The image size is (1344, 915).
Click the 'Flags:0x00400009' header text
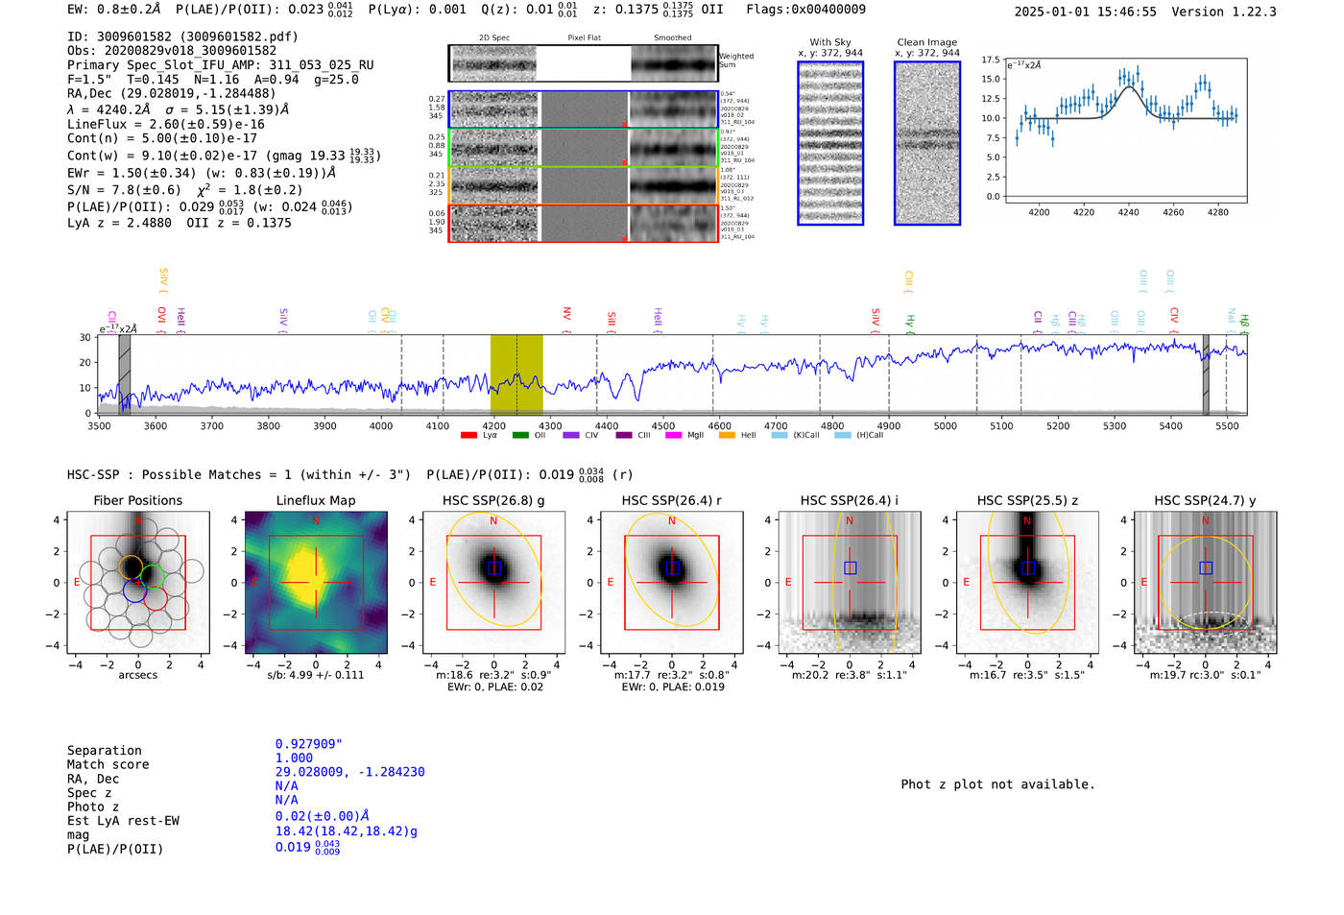[x=805, y=10]
